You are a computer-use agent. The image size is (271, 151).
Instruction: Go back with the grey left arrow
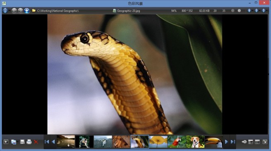click(x=14, y=11)
